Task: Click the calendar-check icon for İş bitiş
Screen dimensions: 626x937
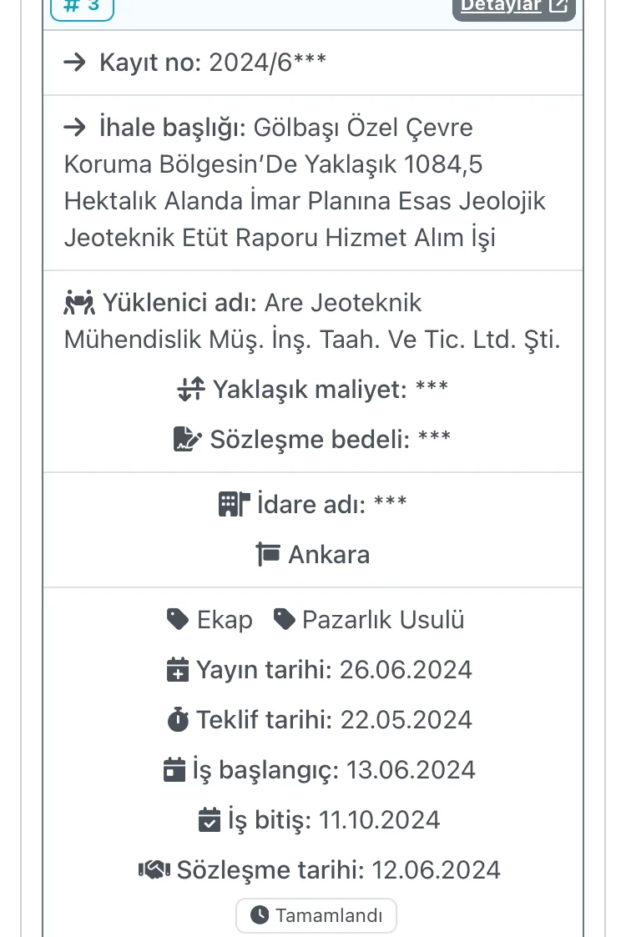Action: pos(210,819)
